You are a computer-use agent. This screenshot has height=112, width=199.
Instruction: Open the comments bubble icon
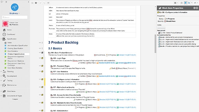pos(49,3)
